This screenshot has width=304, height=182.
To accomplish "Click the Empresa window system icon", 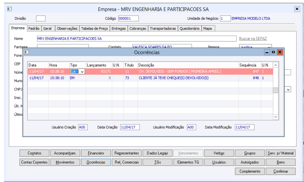I will coord(9,9).
